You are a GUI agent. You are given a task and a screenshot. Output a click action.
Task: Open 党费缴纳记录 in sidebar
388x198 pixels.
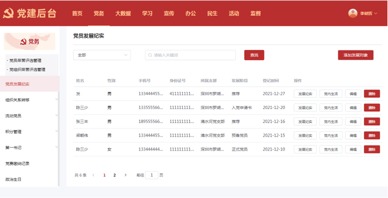18,163
